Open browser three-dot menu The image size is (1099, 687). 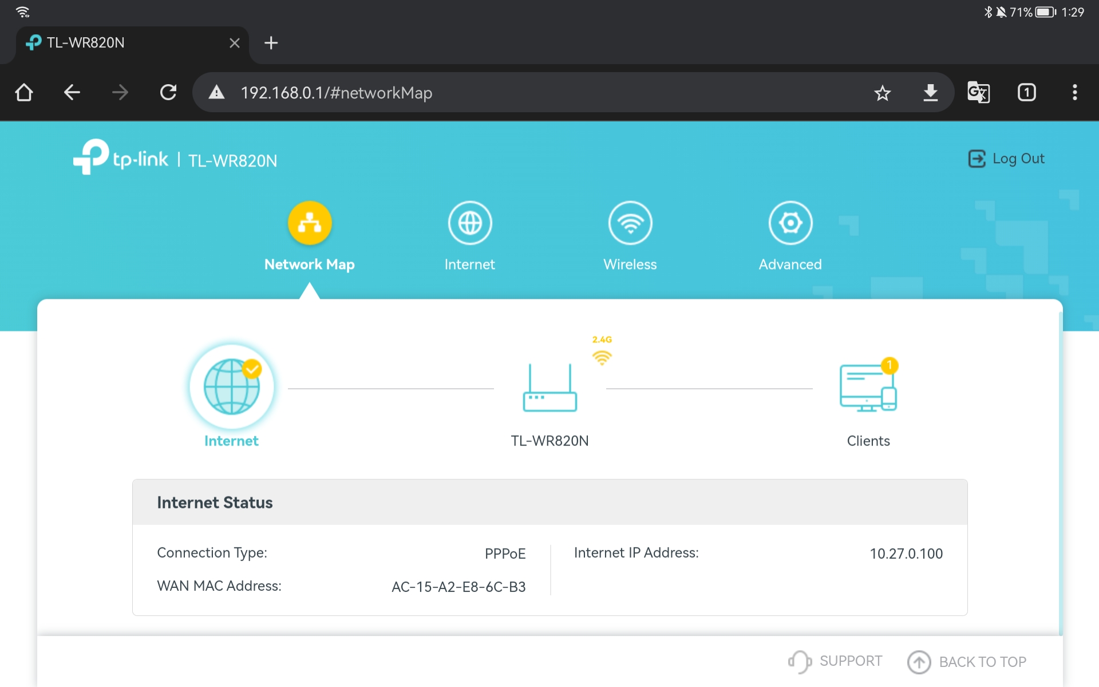1074,93
